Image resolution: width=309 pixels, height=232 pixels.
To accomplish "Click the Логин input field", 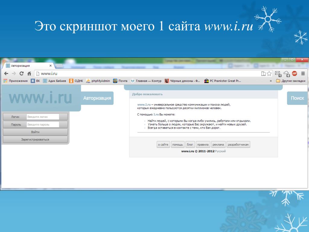I will pos(43,117).
